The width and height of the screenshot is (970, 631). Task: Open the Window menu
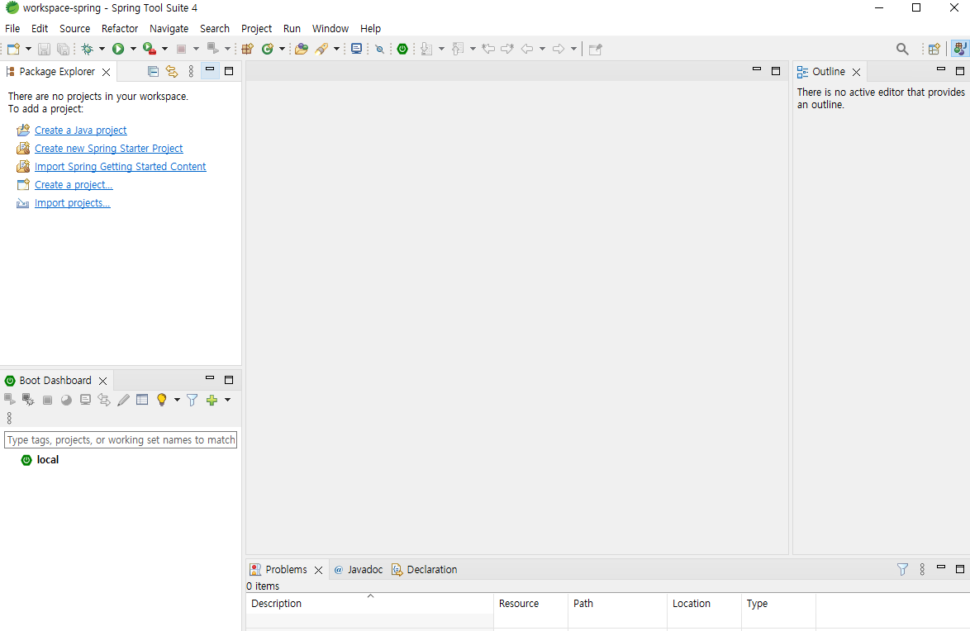(x=330, y=28)
